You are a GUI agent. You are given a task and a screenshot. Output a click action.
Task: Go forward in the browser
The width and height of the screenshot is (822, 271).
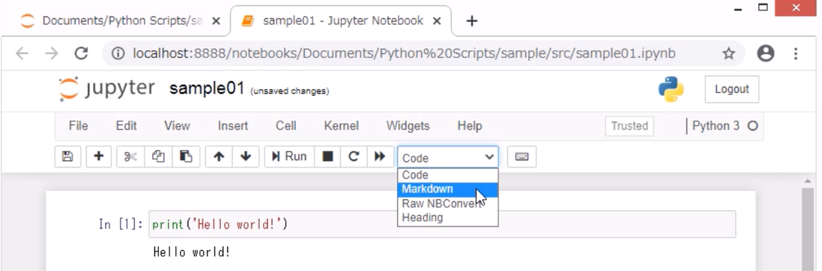51,53
